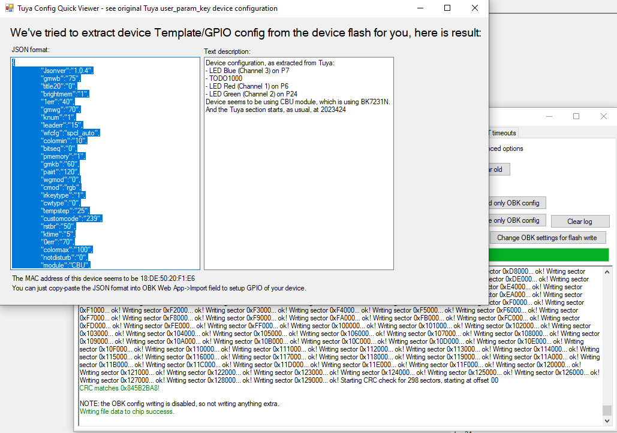Click the Tuya Config Quick Viewer app icon
617x433 pixels.
coord(10,8)
